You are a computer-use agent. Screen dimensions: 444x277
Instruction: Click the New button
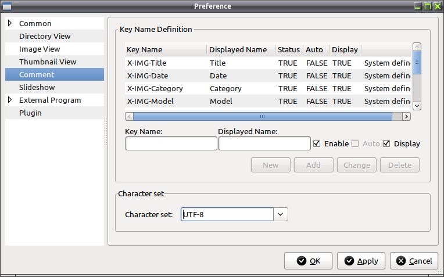(270, 165)
